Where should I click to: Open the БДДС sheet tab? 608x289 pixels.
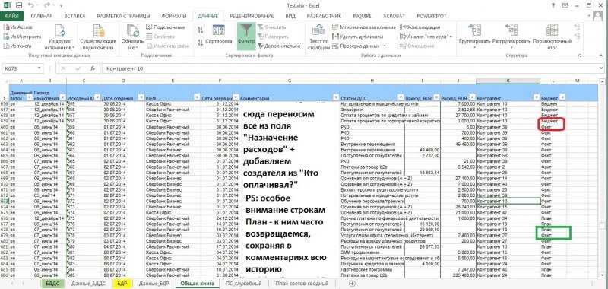pos(52,284)
